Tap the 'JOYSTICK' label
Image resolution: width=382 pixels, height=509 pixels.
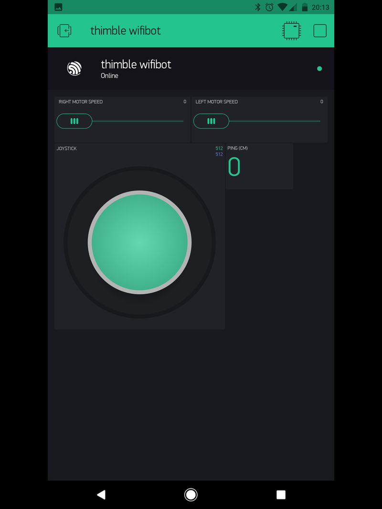point(66,148)
